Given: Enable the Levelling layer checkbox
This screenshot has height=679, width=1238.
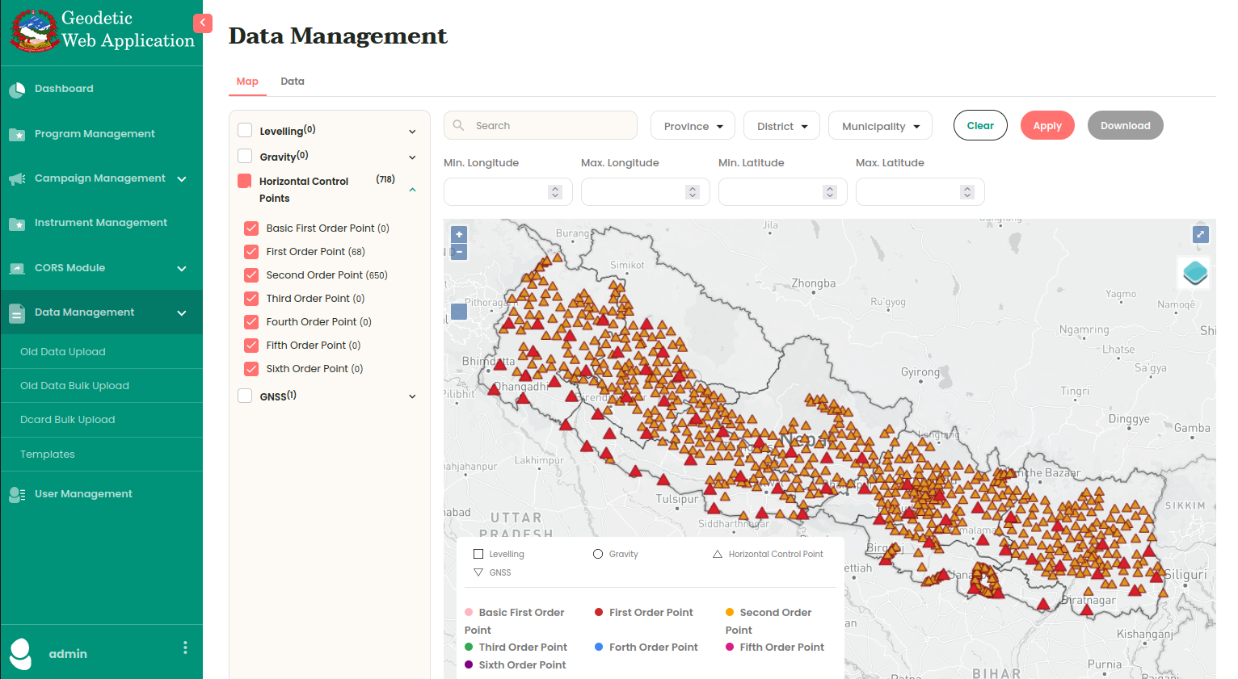Looking at the screenshot, I should tap(245, 131).
